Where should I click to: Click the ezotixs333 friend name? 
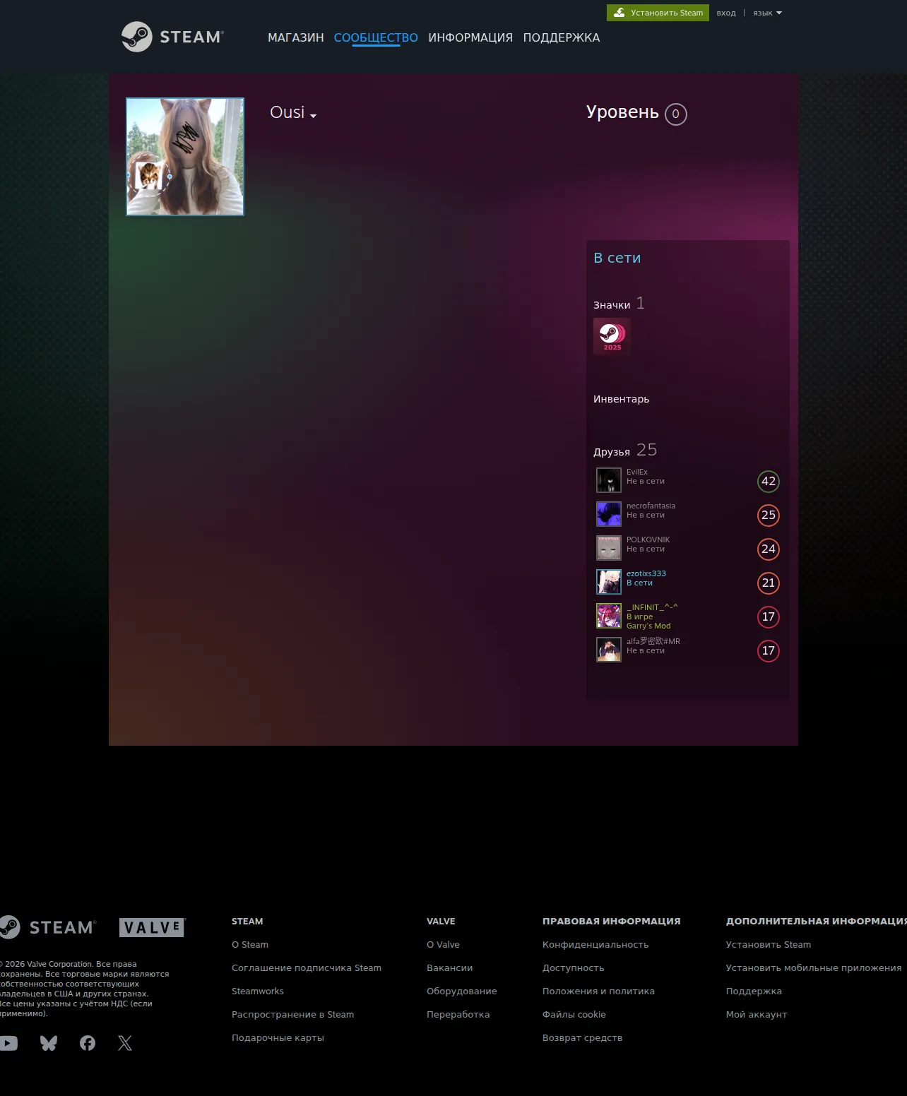pos(646,573)
